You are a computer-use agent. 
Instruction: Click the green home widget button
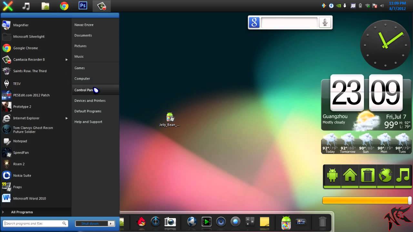[350, 176]
